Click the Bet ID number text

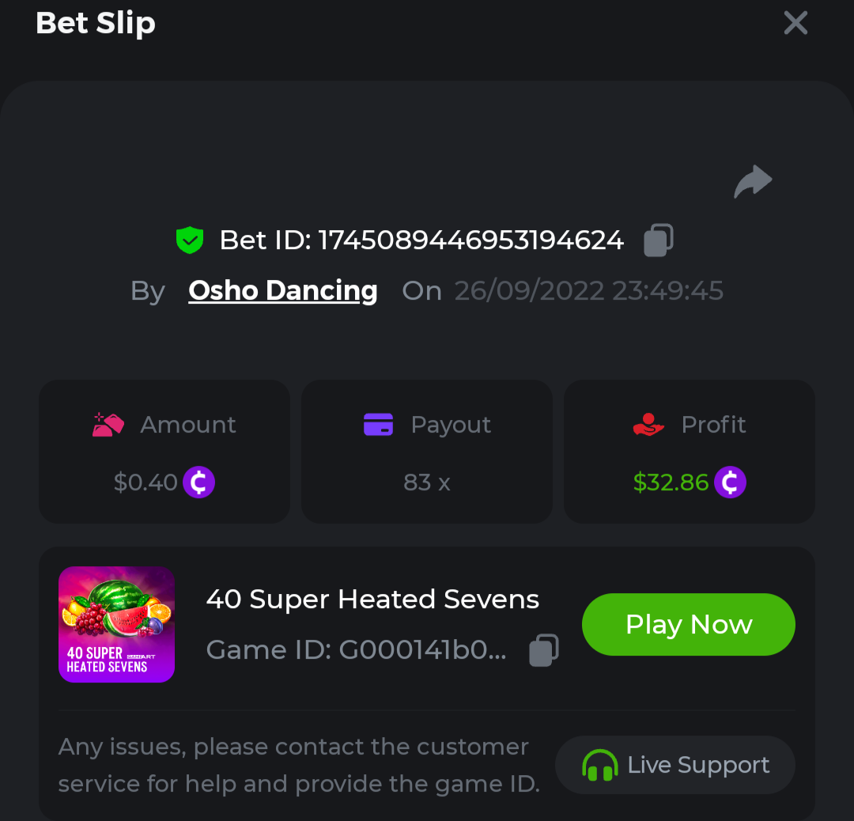(x=470, y=240)
